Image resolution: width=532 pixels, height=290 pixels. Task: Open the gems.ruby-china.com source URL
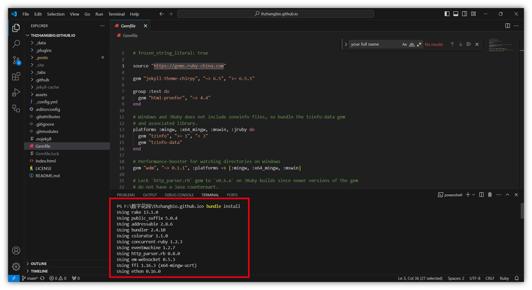[189, 66]
